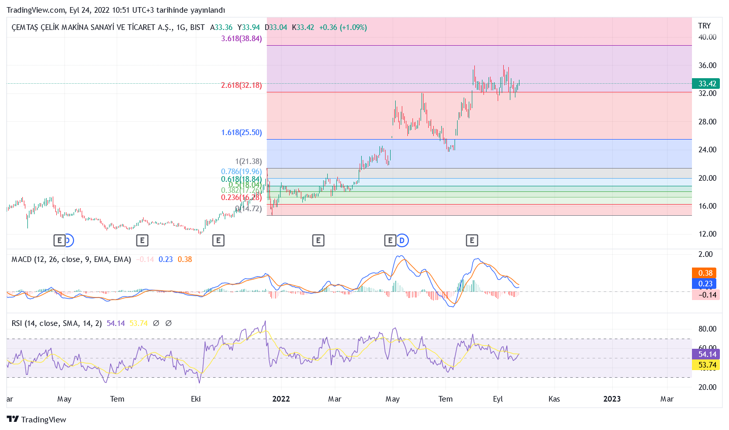Click the Kas label on the time axis
This screenshot has height=430, width=729.
click(x=554, y=399)
